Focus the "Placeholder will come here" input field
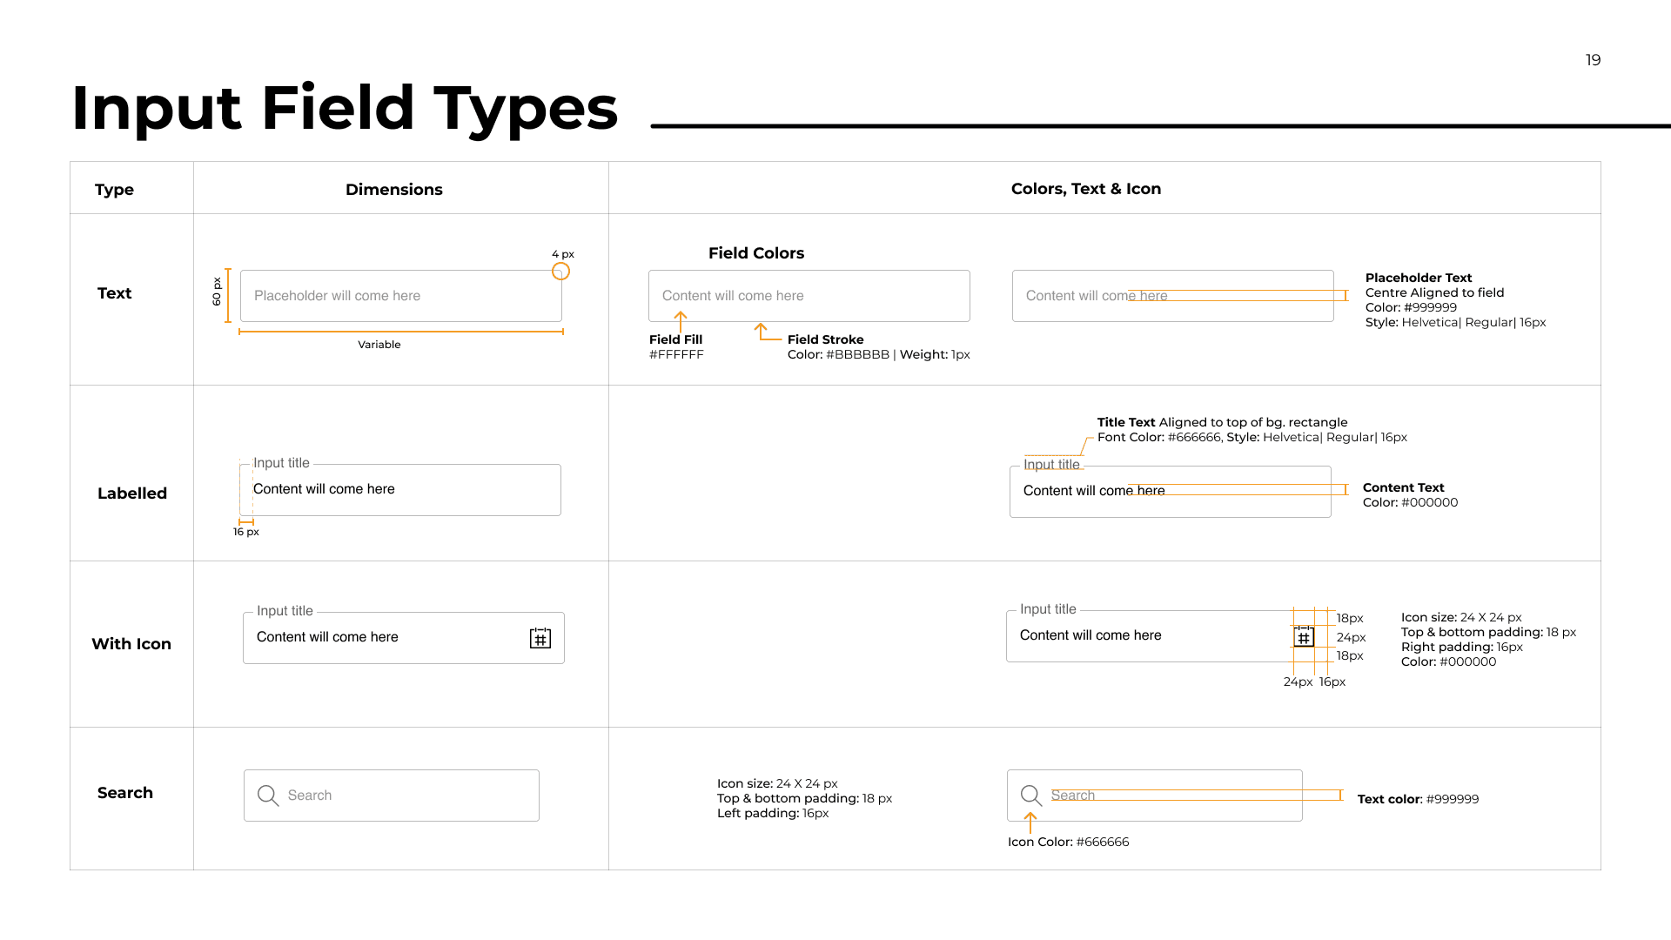 click(401, 296)
